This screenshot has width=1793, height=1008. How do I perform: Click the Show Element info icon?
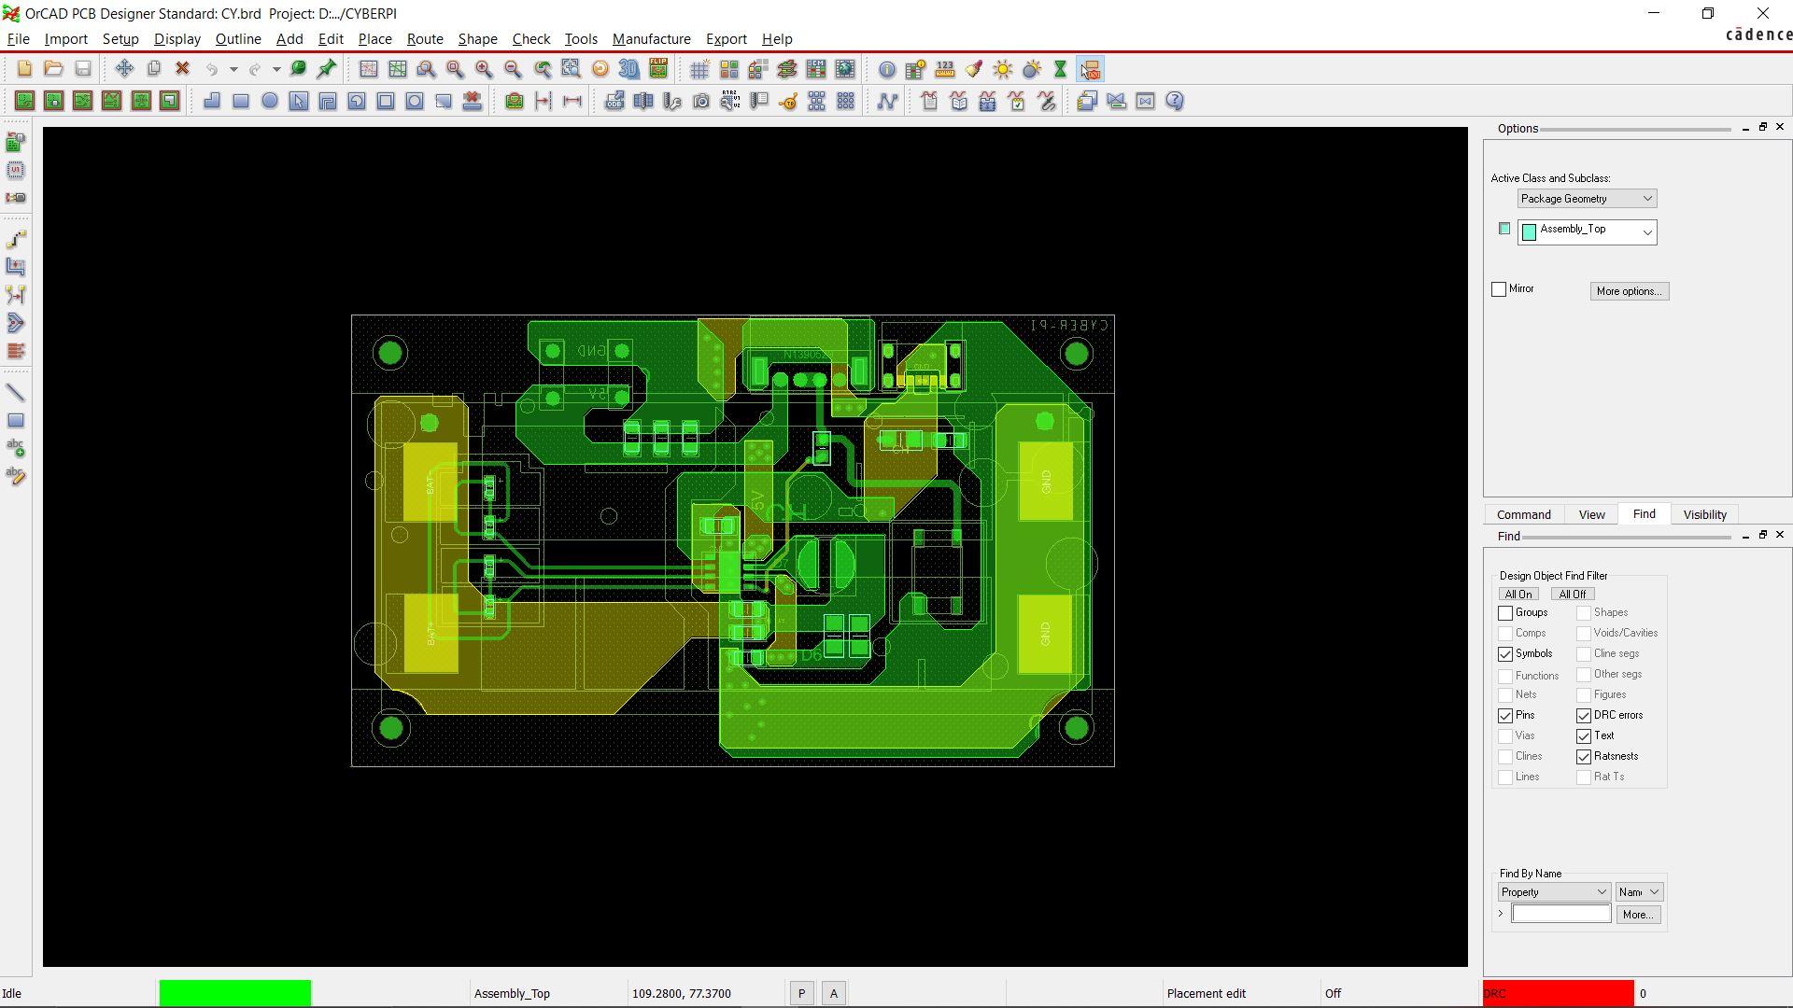(887, 69)
